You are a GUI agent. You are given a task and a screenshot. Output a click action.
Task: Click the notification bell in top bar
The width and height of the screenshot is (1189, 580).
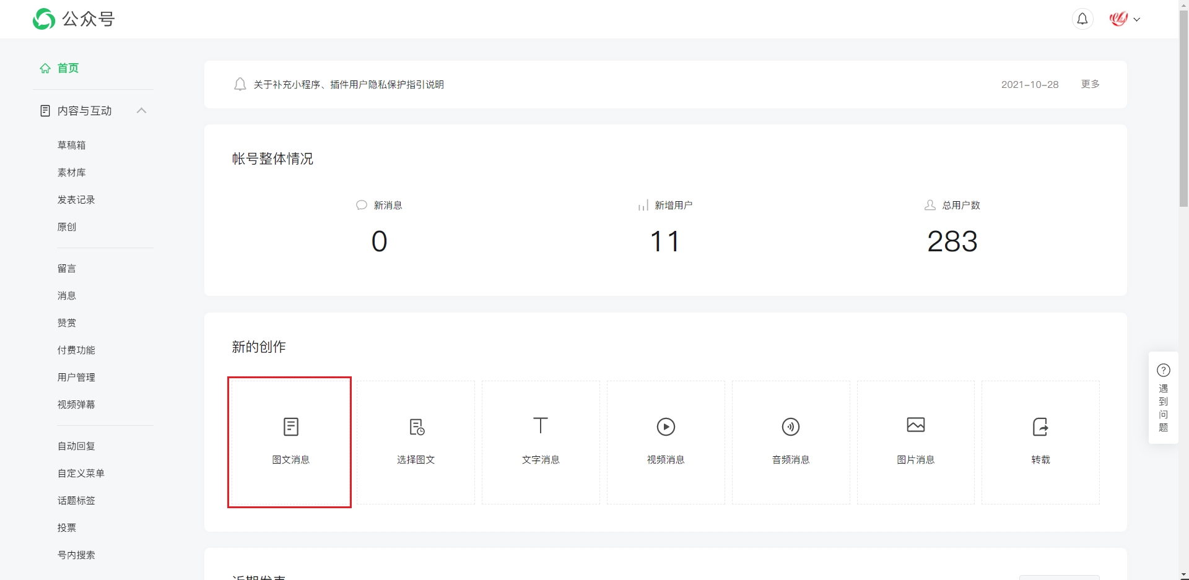click(x=1082, y=19)
